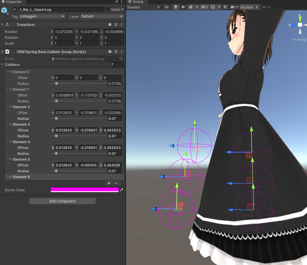Toggle hidden objects visibility with the eye icon
Screen dimensions: 307x265
[x=204, y=7]
